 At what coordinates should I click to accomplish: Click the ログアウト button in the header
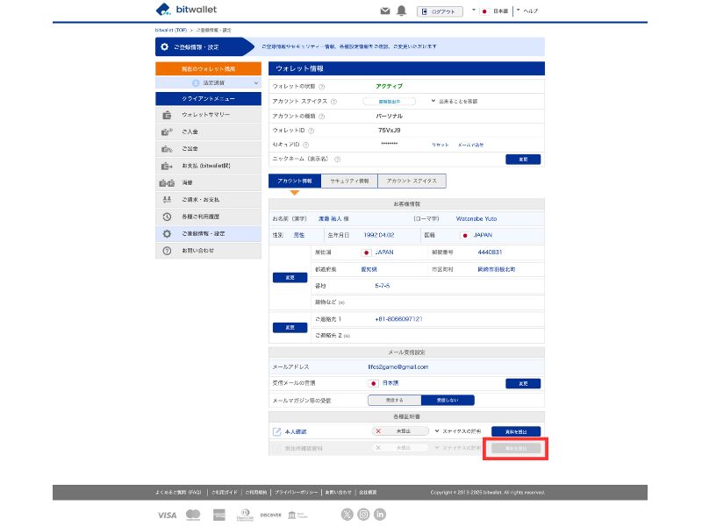pyautogui.click(x=438, y=11)
